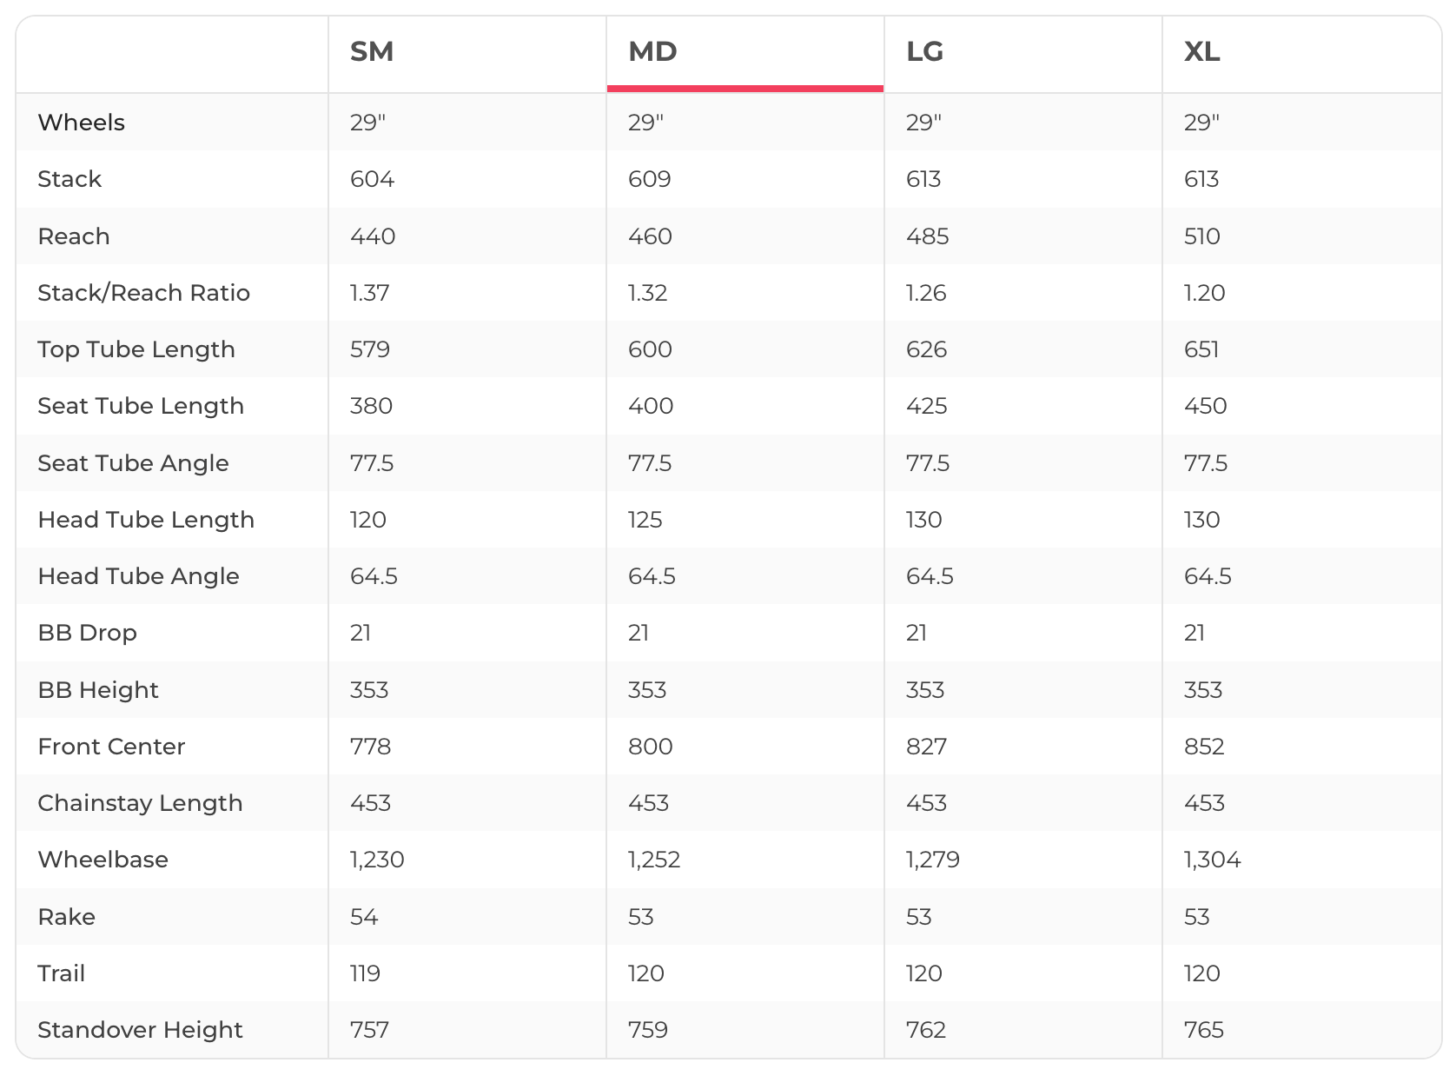Select the LG Top Tube Length value 626
The height and width of the screenshot is (1076, 1456).
coord(926,349)
